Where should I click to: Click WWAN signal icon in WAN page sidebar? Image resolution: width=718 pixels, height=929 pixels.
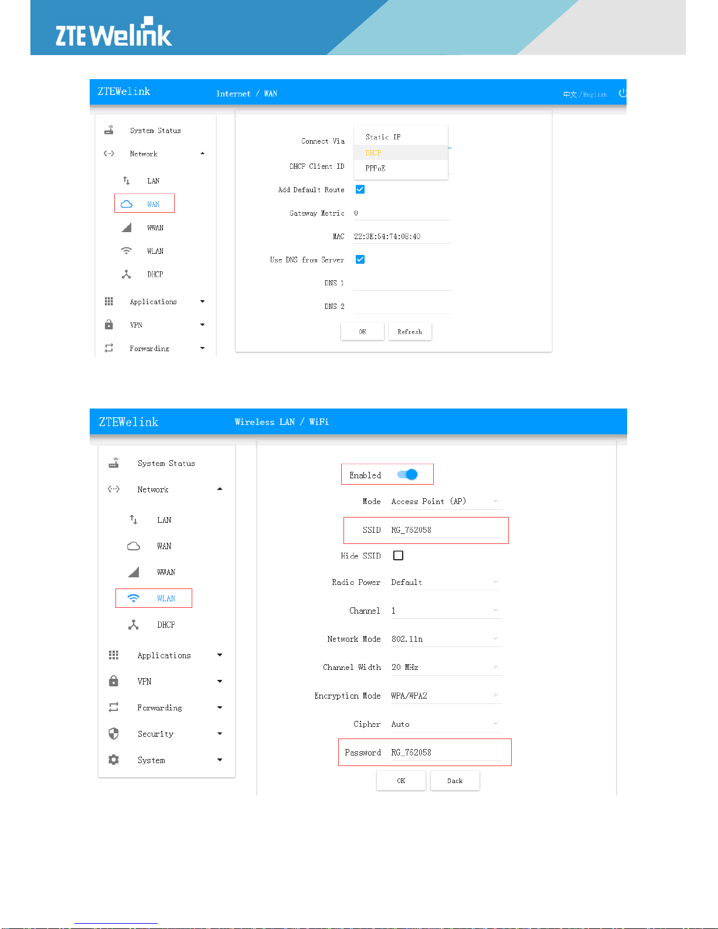[126, 227]
